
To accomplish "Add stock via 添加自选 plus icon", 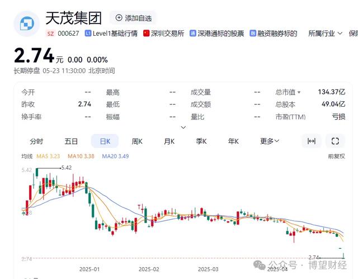I will click(x=119, y=18).
